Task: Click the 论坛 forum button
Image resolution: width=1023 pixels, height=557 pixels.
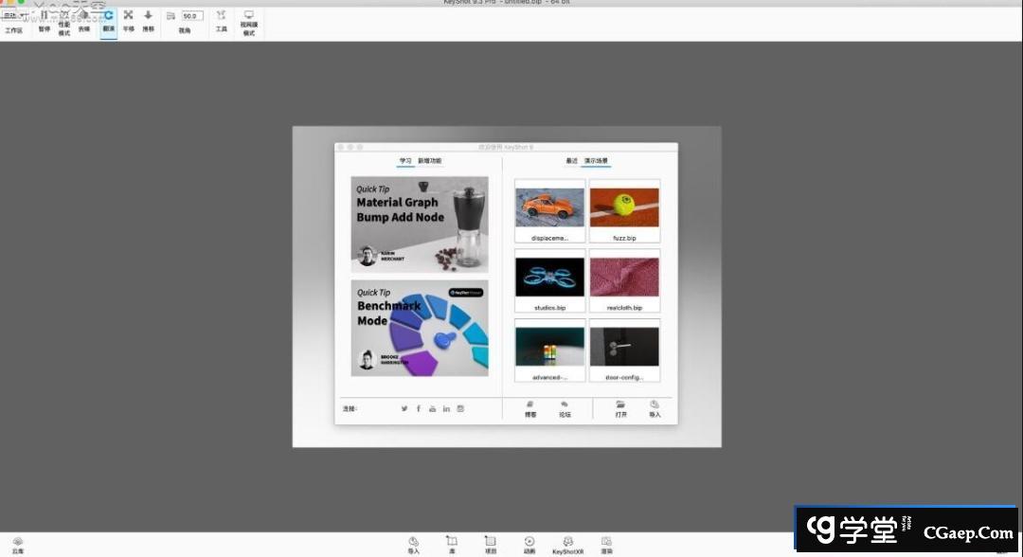Action: pyautogui.click(x=565, y=408)
